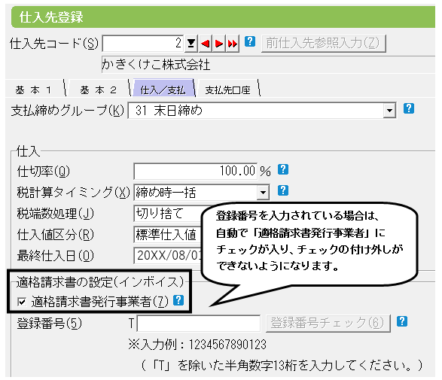This screenshot has width=442, height=380.
Task: Click the 登録番号チェック(6) button
Action: pyautogui.click(x=328, y=324)
